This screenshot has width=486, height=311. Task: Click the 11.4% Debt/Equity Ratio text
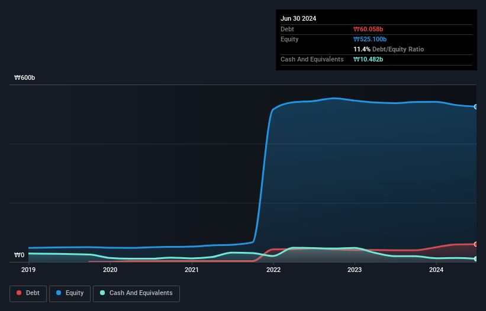tap(389, 49)
